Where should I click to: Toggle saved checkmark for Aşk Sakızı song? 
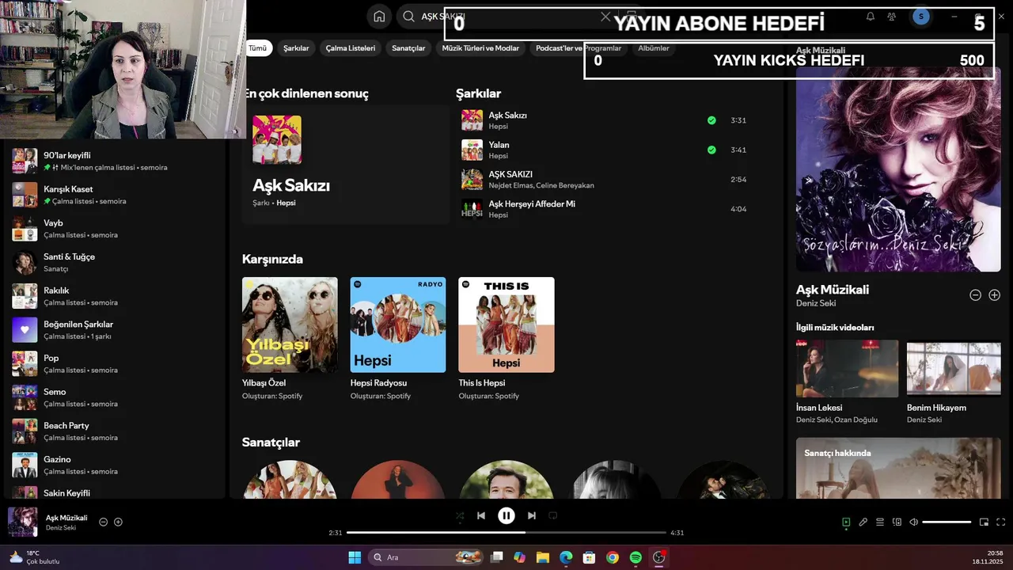711,120
